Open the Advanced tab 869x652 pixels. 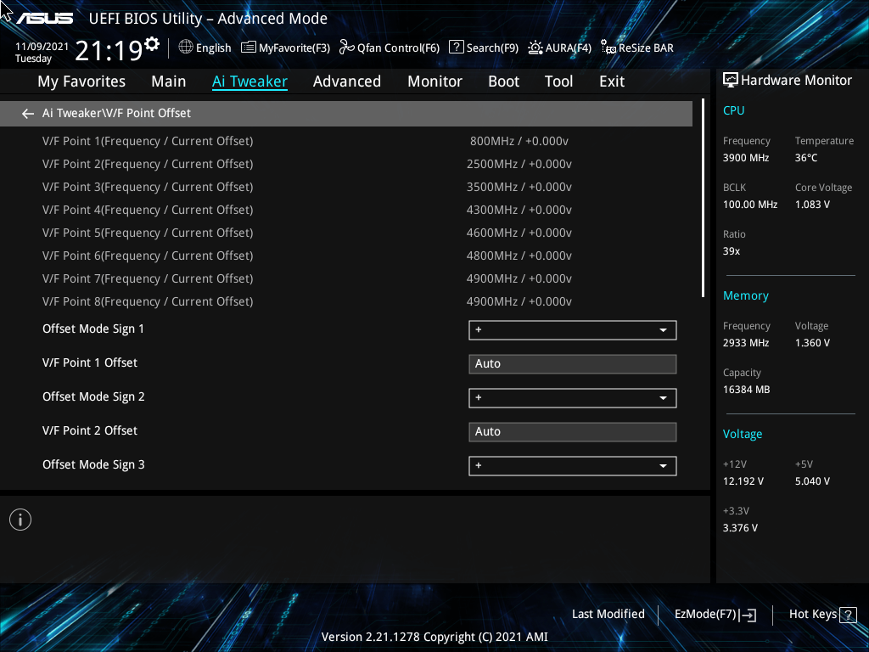pos(347,81)
